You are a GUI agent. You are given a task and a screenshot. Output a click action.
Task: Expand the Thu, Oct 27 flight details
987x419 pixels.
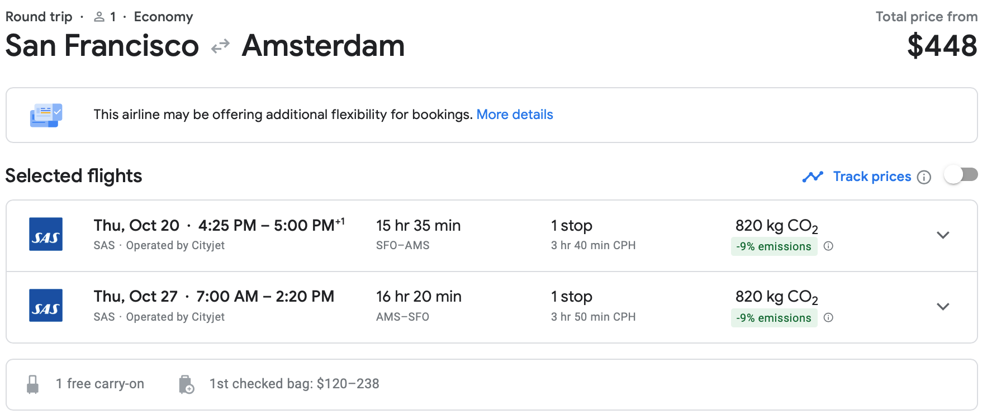943,307
